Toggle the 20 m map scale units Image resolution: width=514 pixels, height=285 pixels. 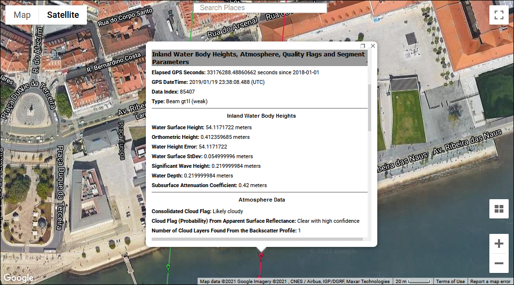pos(412,282)
